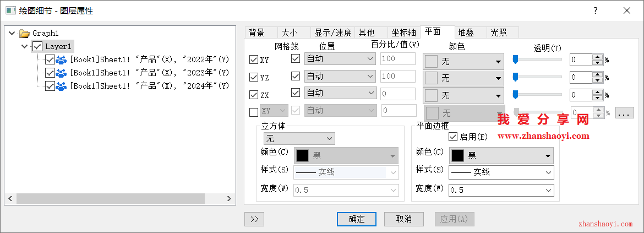Click the black plane border color swatch
This screenshot has height=233, width=644.
pyautogui.click(x=458, y=156)
